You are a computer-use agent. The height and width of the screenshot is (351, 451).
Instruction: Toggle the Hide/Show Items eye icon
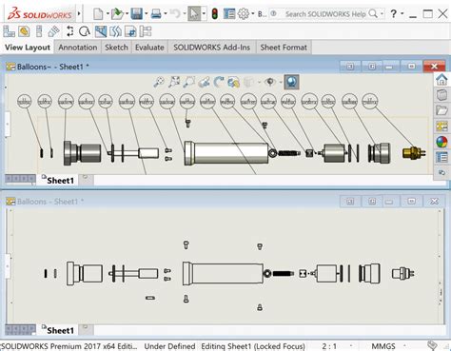tap(270, 82)
